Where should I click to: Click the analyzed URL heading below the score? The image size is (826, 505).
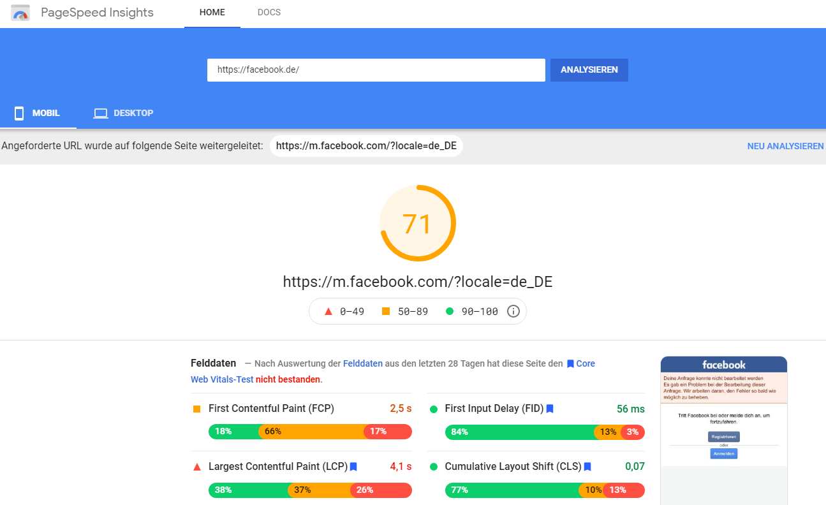tap(418, 282)
